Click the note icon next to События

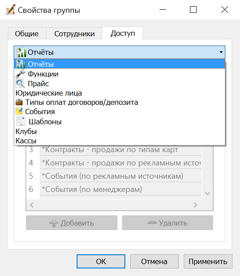19,111
